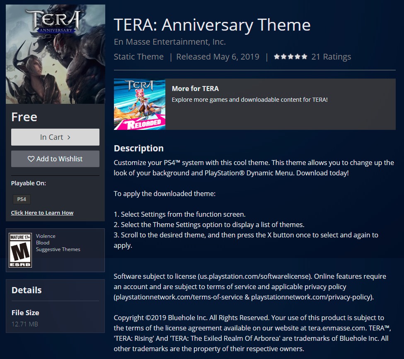404x359 pixels.
Task: Click the File Size label
Action: tap(25, 313)
